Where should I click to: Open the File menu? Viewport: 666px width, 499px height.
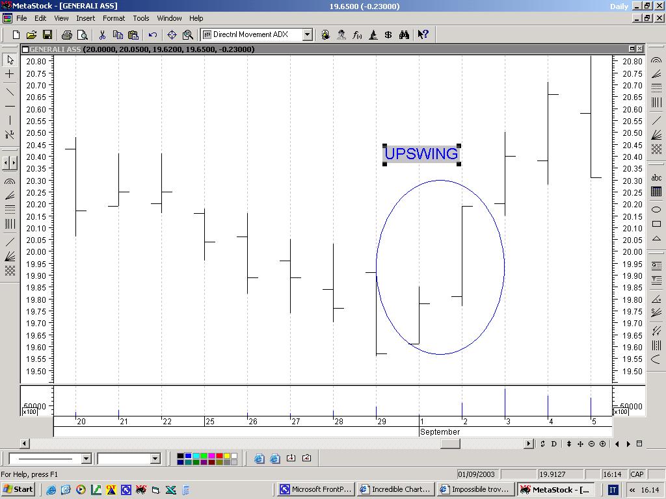21,18
